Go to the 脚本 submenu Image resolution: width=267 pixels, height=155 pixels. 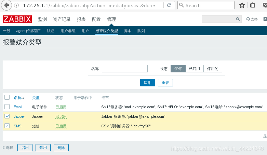coord(128,31)
